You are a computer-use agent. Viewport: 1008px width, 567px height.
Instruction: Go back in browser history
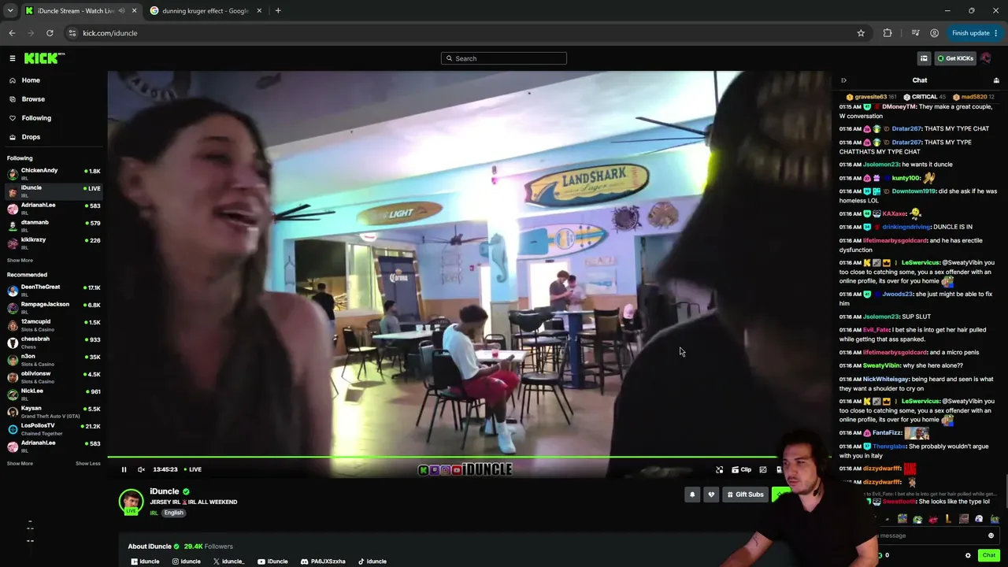point(12,33)
